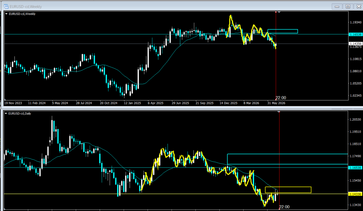Screen dimensions: 363x211
Task: Select the cyan rectangle object on the Weekly chart
Action: [283, 31]
